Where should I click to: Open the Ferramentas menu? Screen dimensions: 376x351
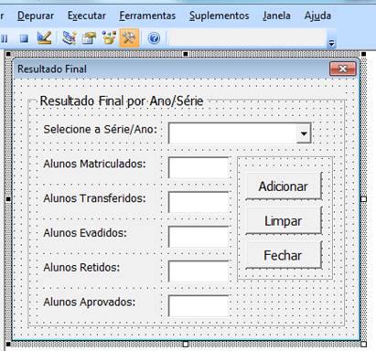pos(147,16)
